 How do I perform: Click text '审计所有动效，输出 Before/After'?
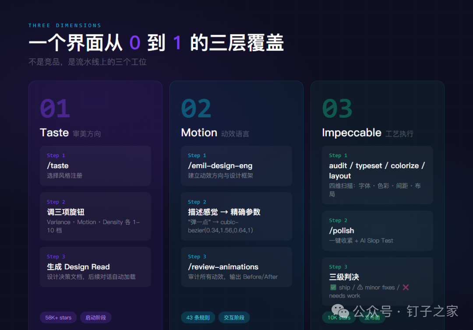[x=233, y=277]
